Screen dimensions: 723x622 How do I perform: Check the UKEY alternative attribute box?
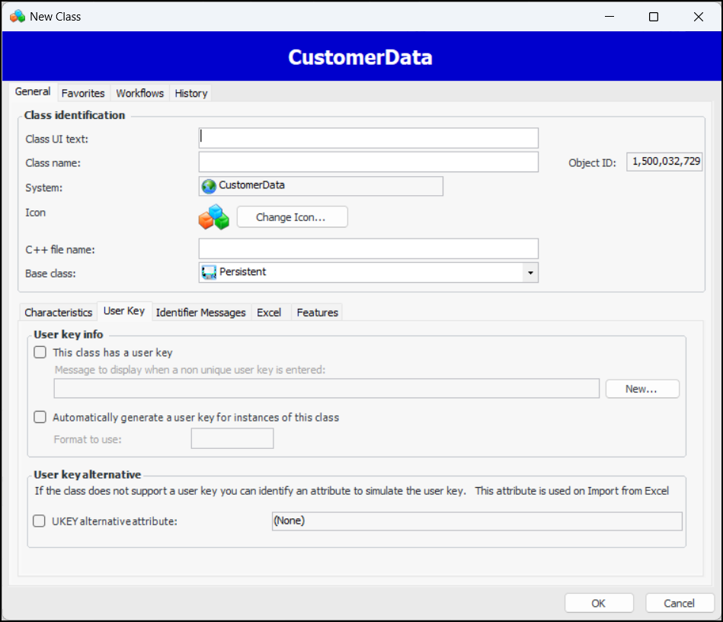point(39,521)
